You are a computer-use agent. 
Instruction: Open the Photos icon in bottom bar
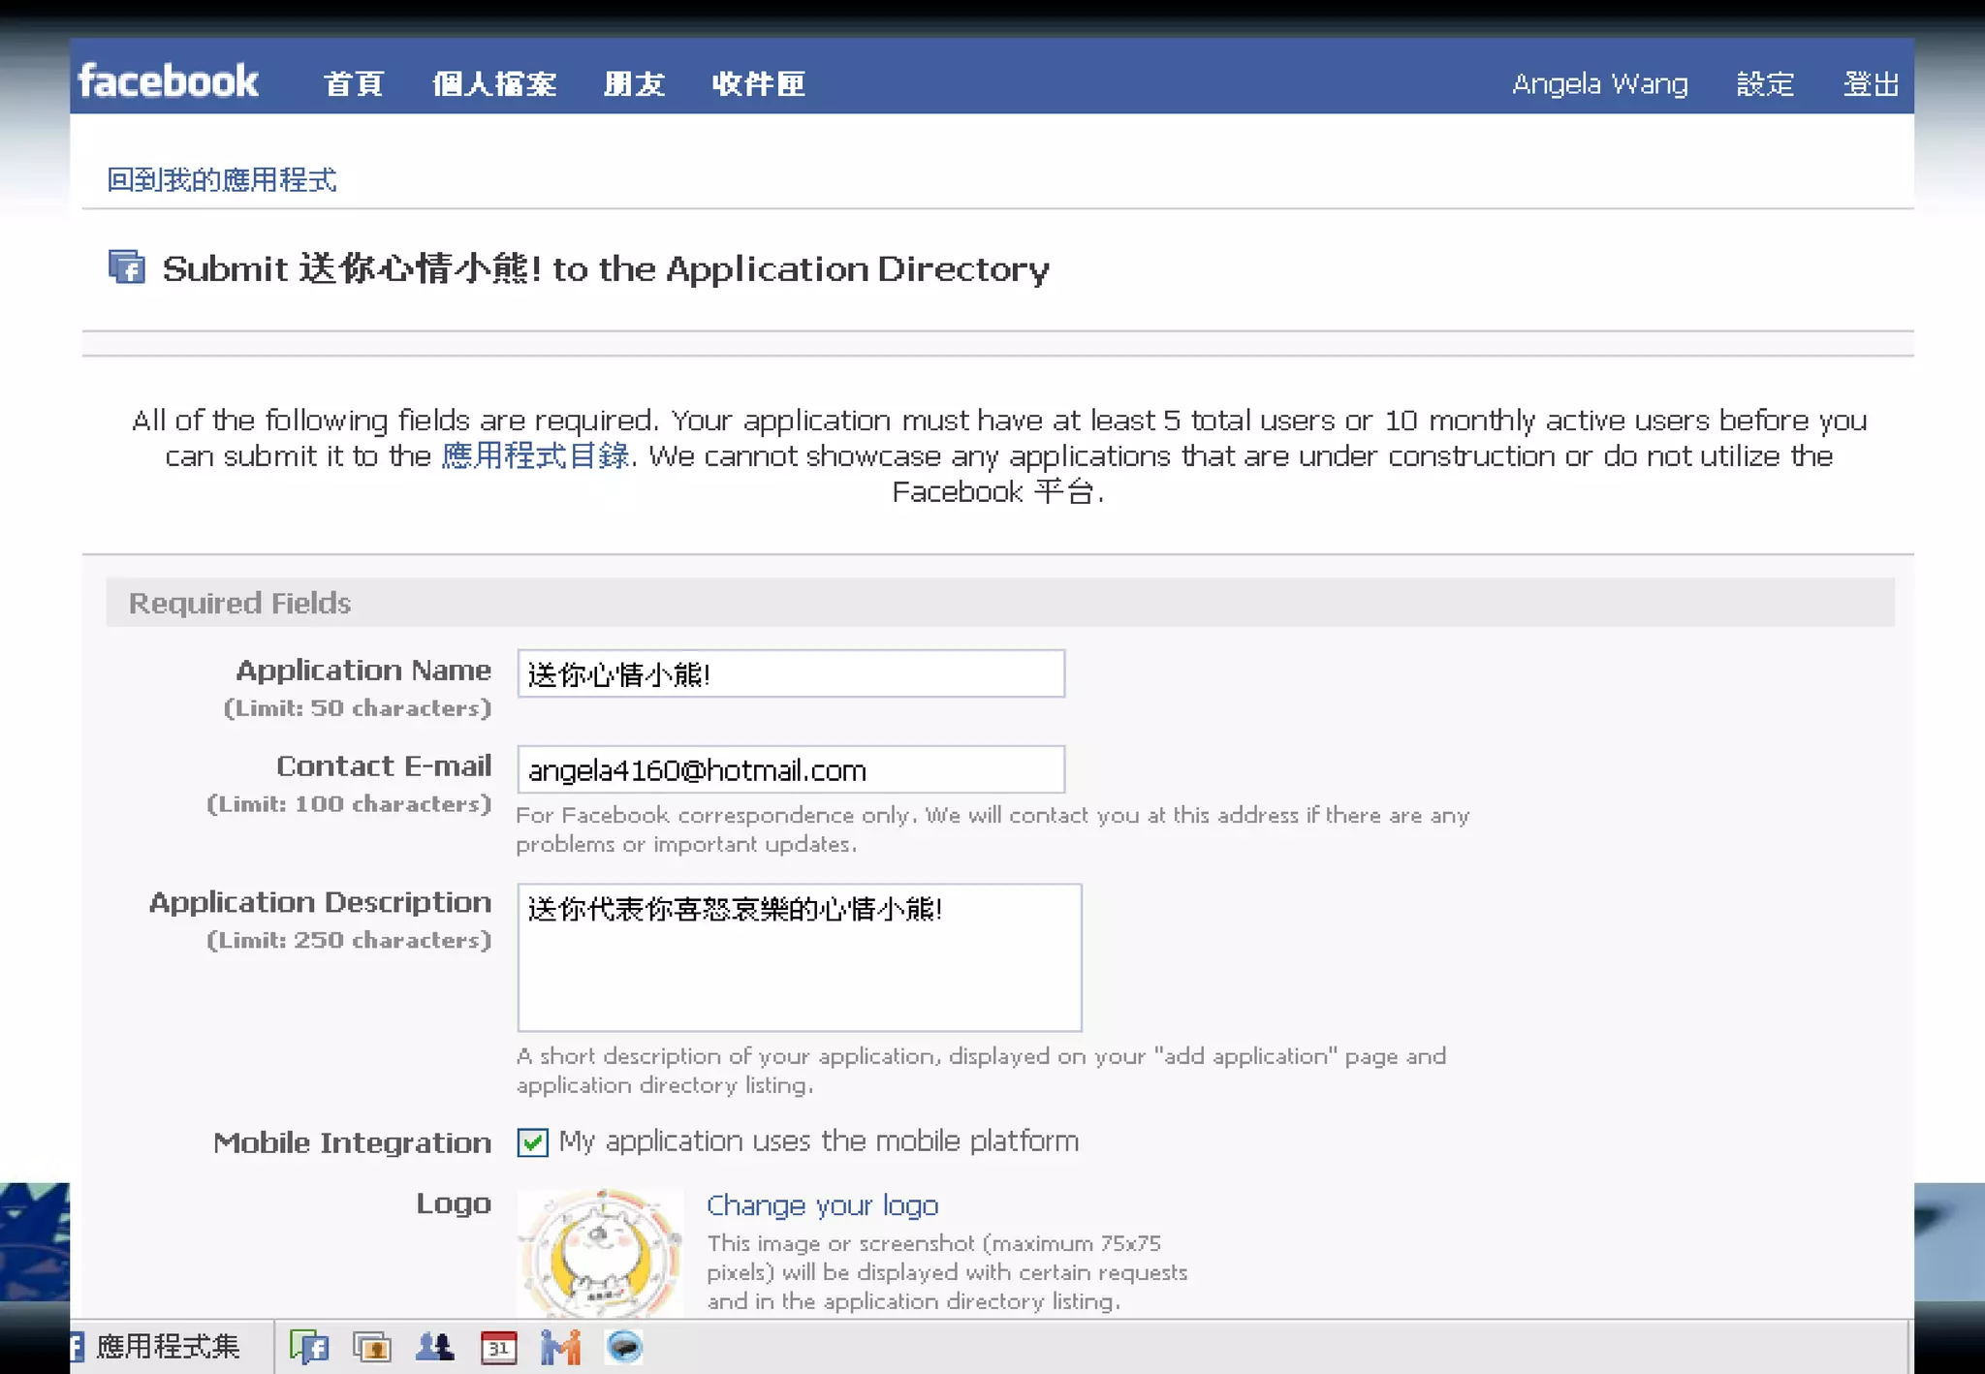click(371, 1347)
